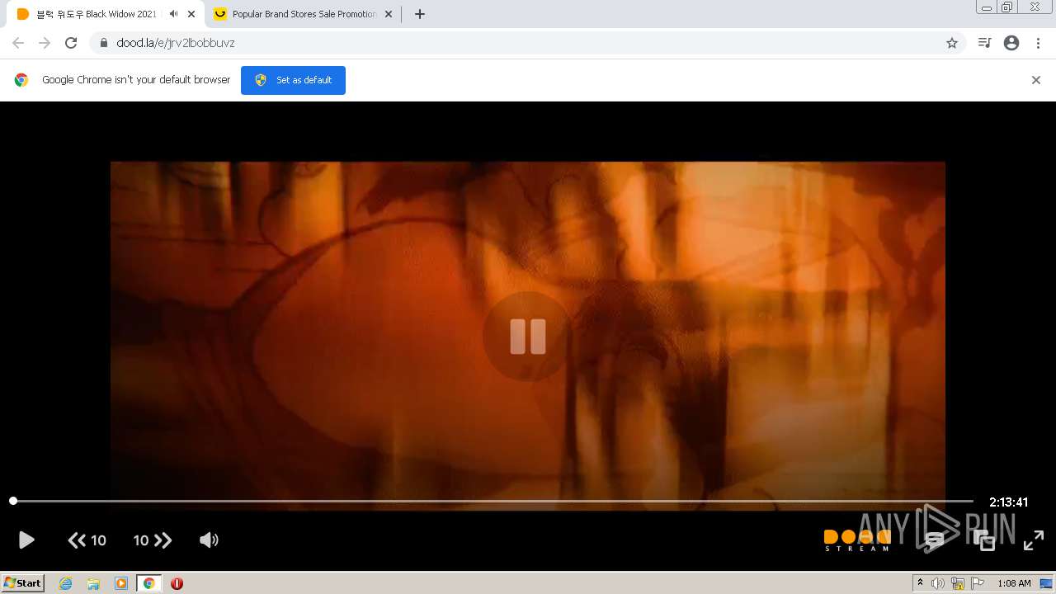Open the subtitles/captions menu in player
This screenshot has width=1056, height=594.
point(934,540)
